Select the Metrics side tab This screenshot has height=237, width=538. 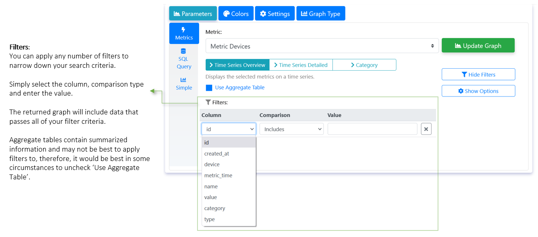[184, 34]
